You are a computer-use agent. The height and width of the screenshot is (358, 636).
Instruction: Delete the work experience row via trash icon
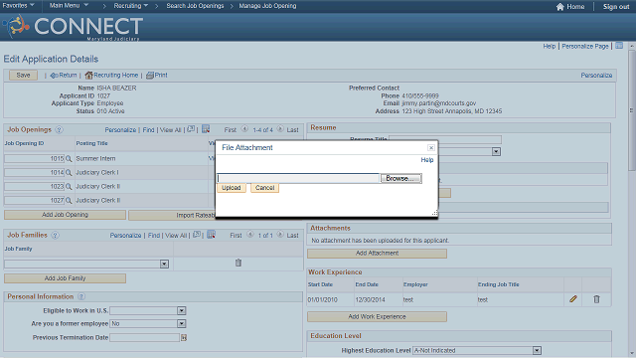point(596,299)
